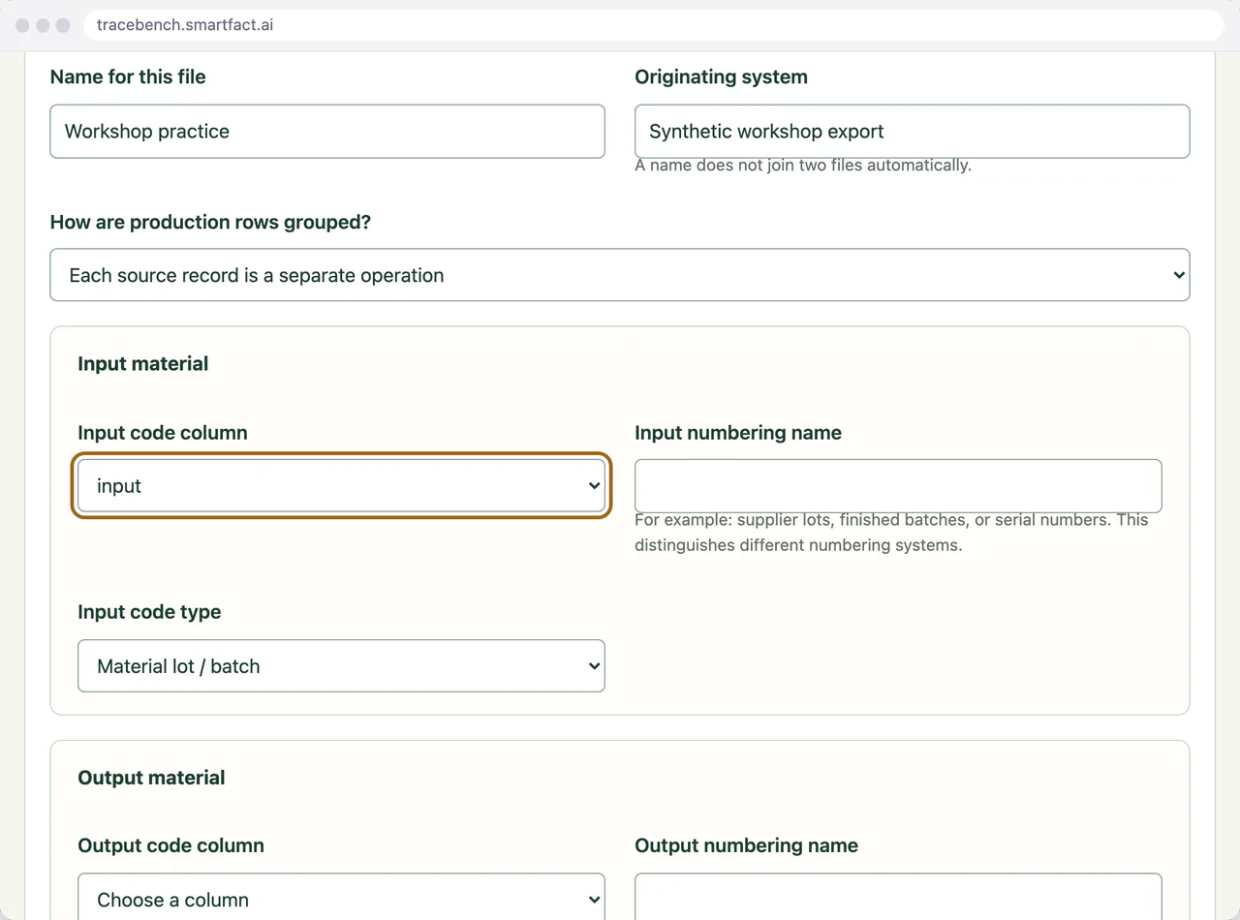Screen dimensions: 1240x920
Task: Select the 'How are production rows grouped?' label
Action: click(x=210, y=222)
